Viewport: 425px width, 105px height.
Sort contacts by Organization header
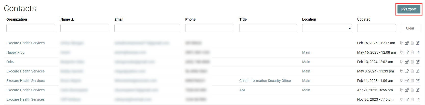pyautogui.click(x=17, y=19)
